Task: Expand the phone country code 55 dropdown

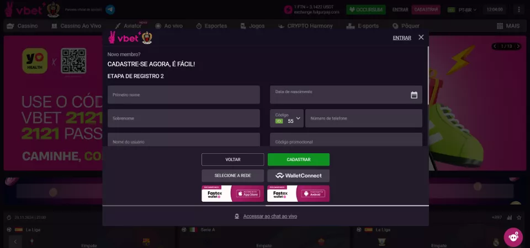Action: tap(287, 118)
